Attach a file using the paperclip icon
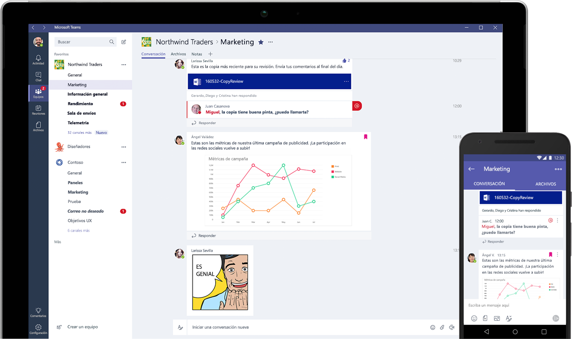The width and height of the screenshot is (572, 339). point(442,327)
